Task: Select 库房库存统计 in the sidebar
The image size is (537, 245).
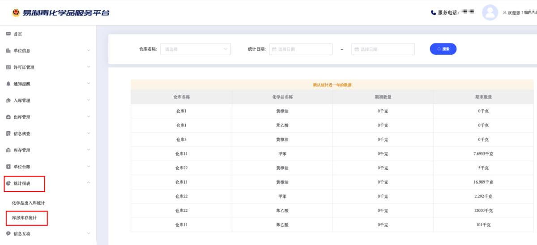Action: [x=24, y=218]
